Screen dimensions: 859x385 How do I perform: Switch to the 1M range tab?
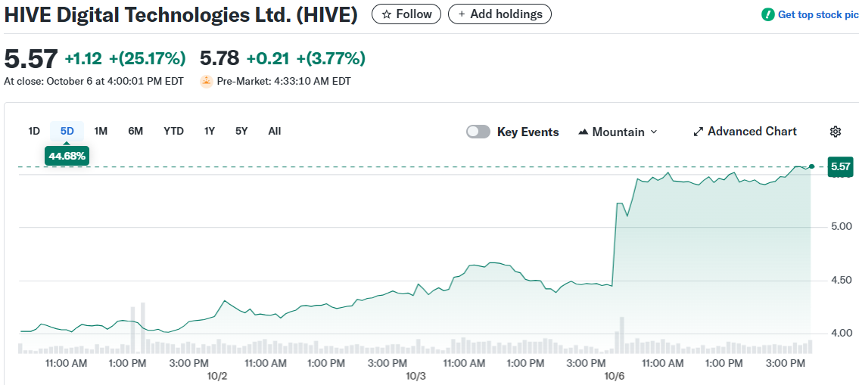[101, 131]
